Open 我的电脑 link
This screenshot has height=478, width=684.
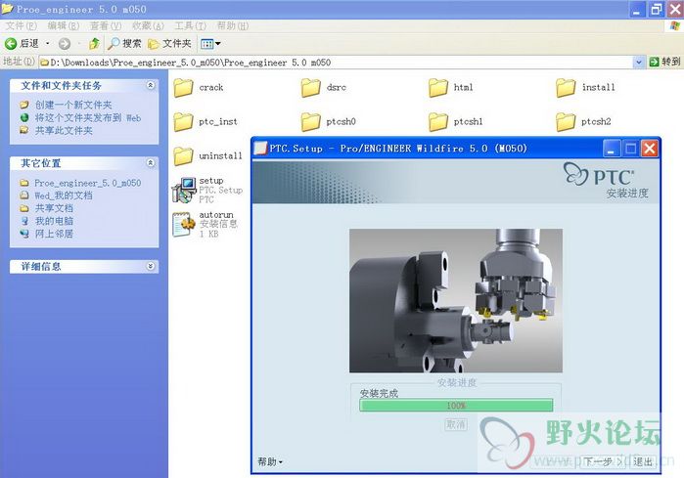pyautogui.click(x=54, y=221)
